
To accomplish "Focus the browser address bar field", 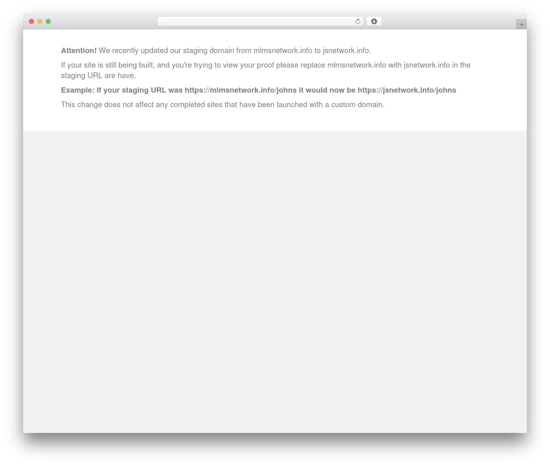I will [260, 21].
